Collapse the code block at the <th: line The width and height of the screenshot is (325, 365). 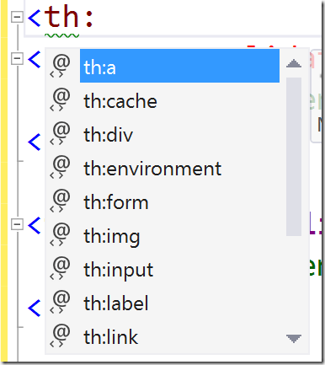[x=17, y=17]
